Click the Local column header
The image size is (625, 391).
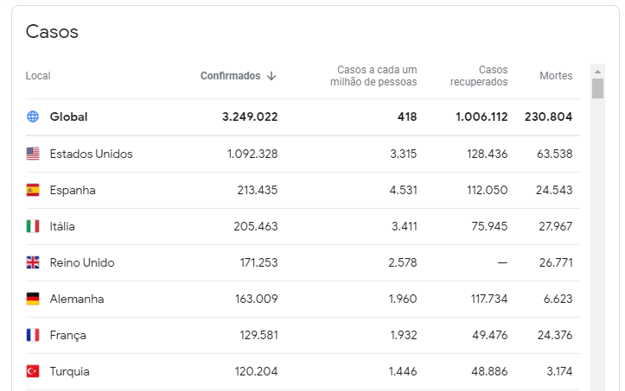(x=38, y=76)
